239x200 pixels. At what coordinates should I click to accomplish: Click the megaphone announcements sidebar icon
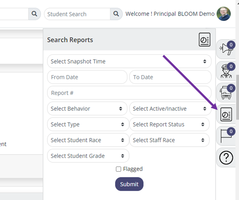pos(226,50)
